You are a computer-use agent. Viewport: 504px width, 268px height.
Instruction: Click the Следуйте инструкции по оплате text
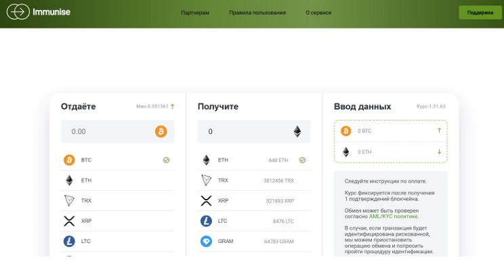[x=385, y=181]
